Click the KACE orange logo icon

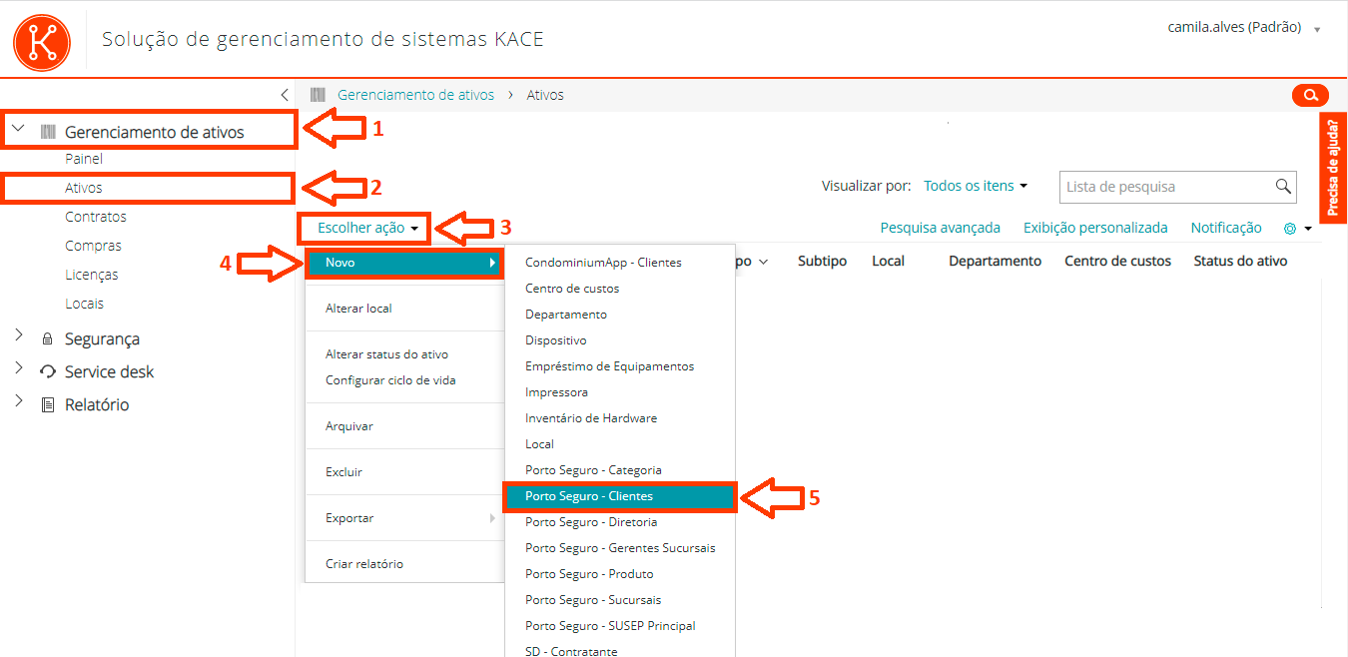click(42, 42)
